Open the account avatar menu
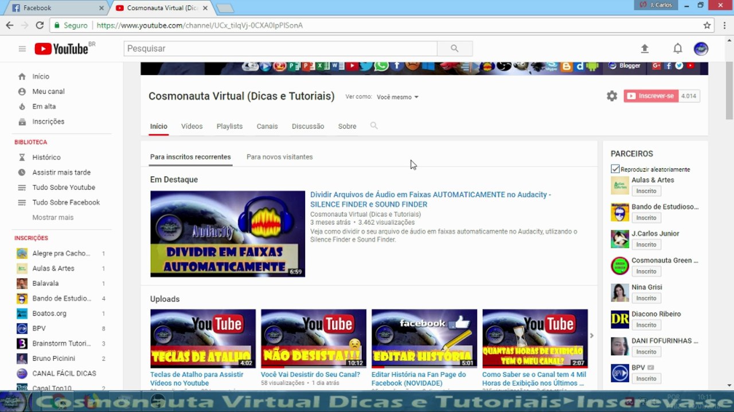This screenshot has height=412, width=734. 701,49
